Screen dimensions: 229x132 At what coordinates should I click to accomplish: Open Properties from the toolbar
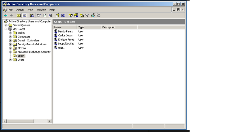point(39,15)
